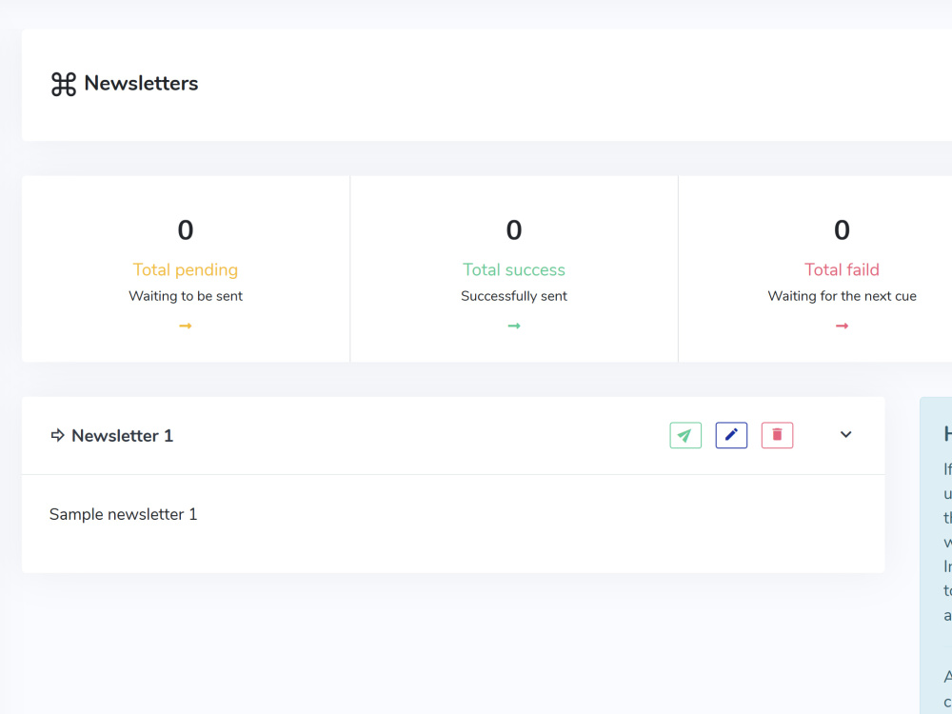The height and width of the screenshot is (714, 952).
Task: Click the Waiting to be sent caption
Action: 186,296
